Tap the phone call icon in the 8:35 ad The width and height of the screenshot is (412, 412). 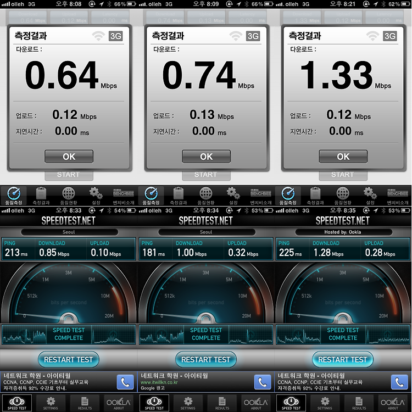click(x=399, y=382)
